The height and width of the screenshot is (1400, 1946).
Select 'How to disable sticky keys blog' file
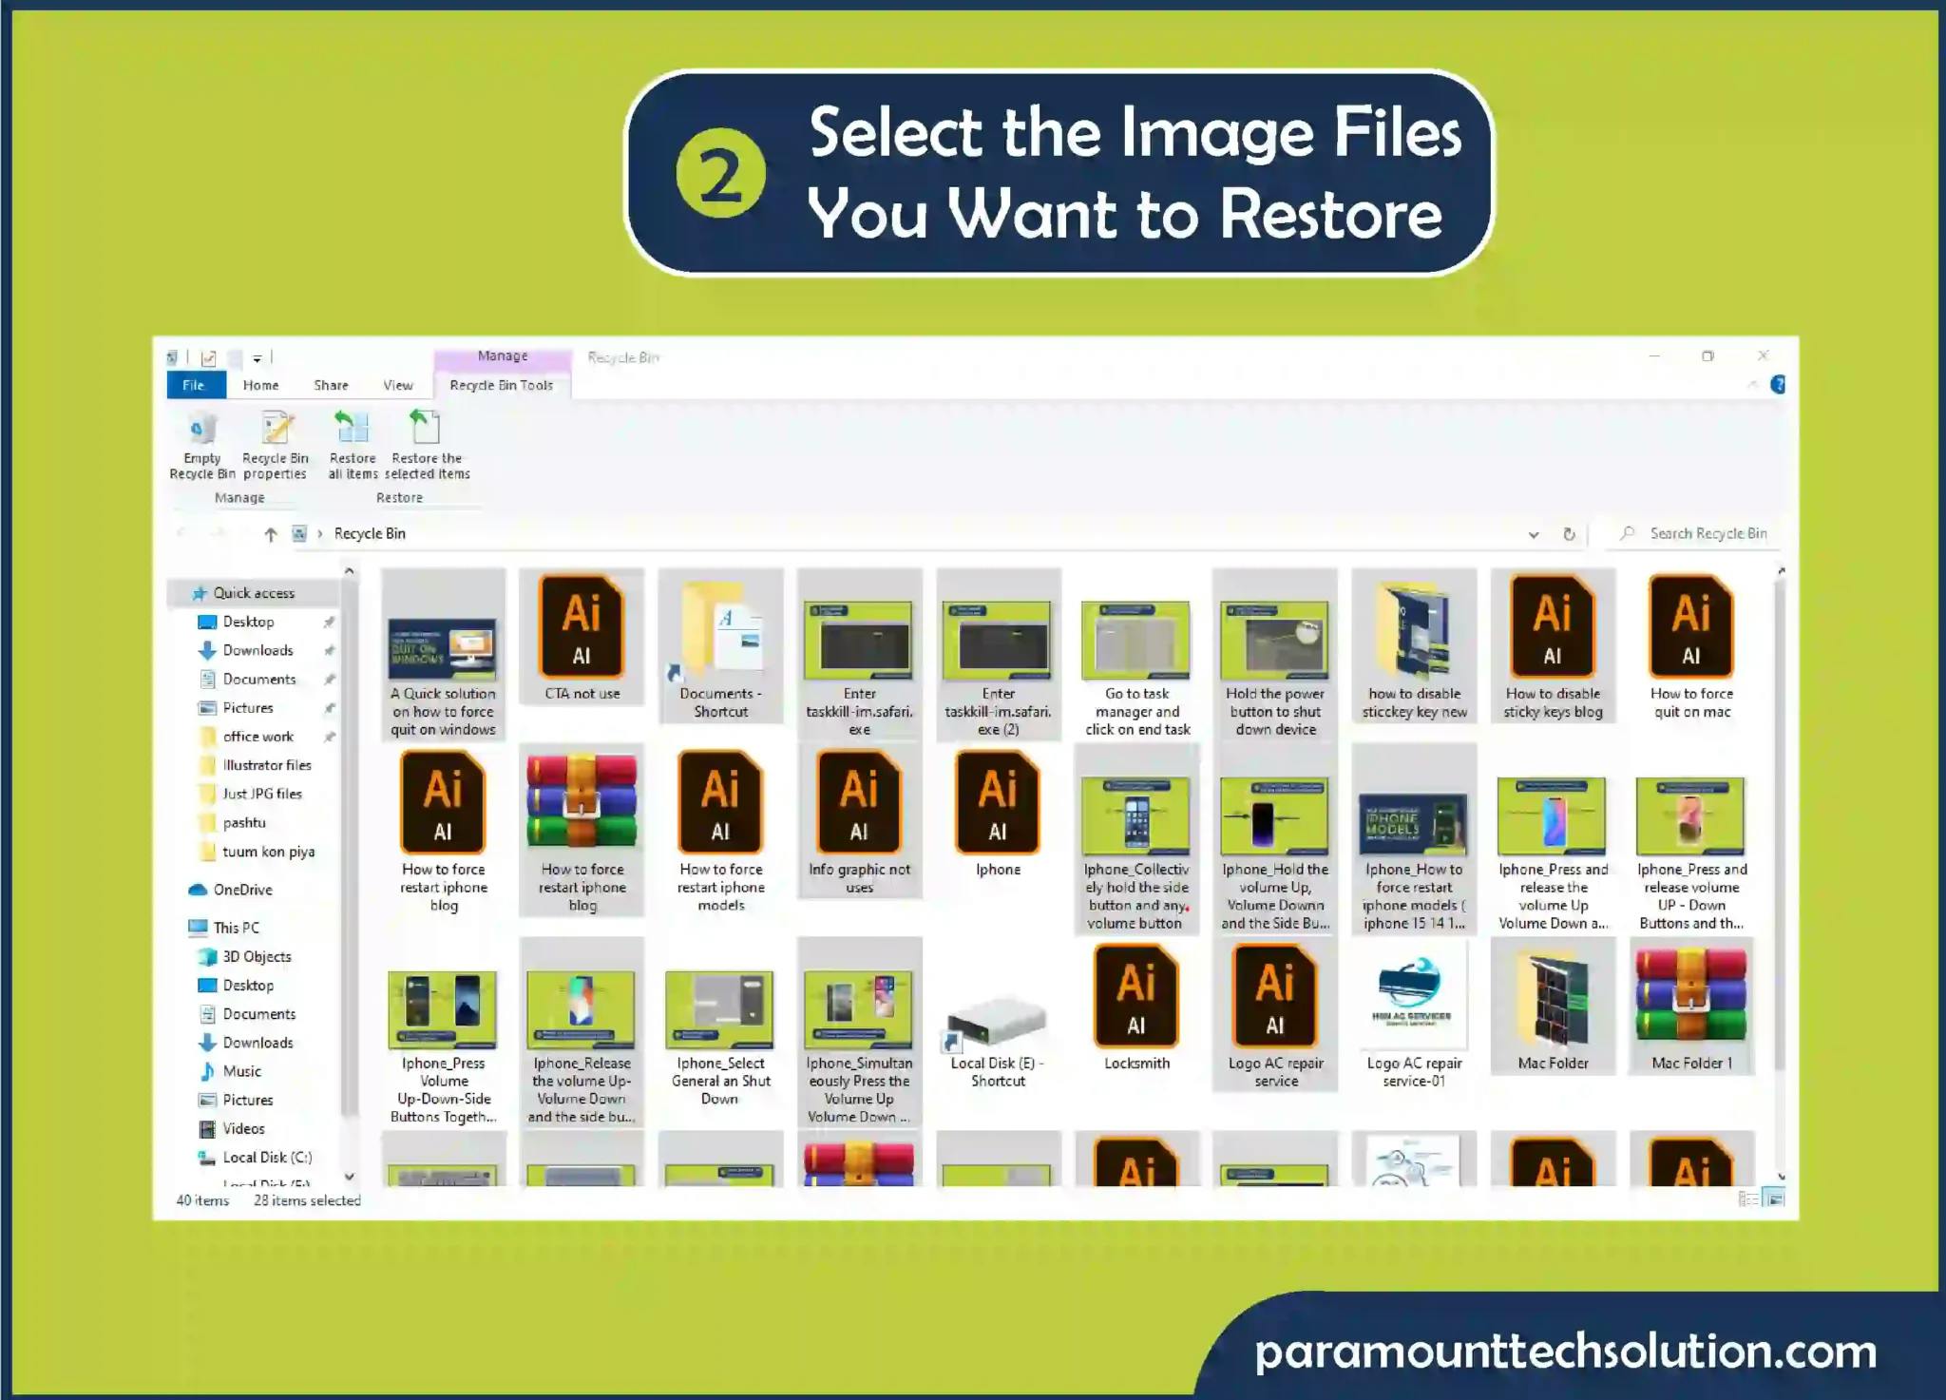(1553, 646)
